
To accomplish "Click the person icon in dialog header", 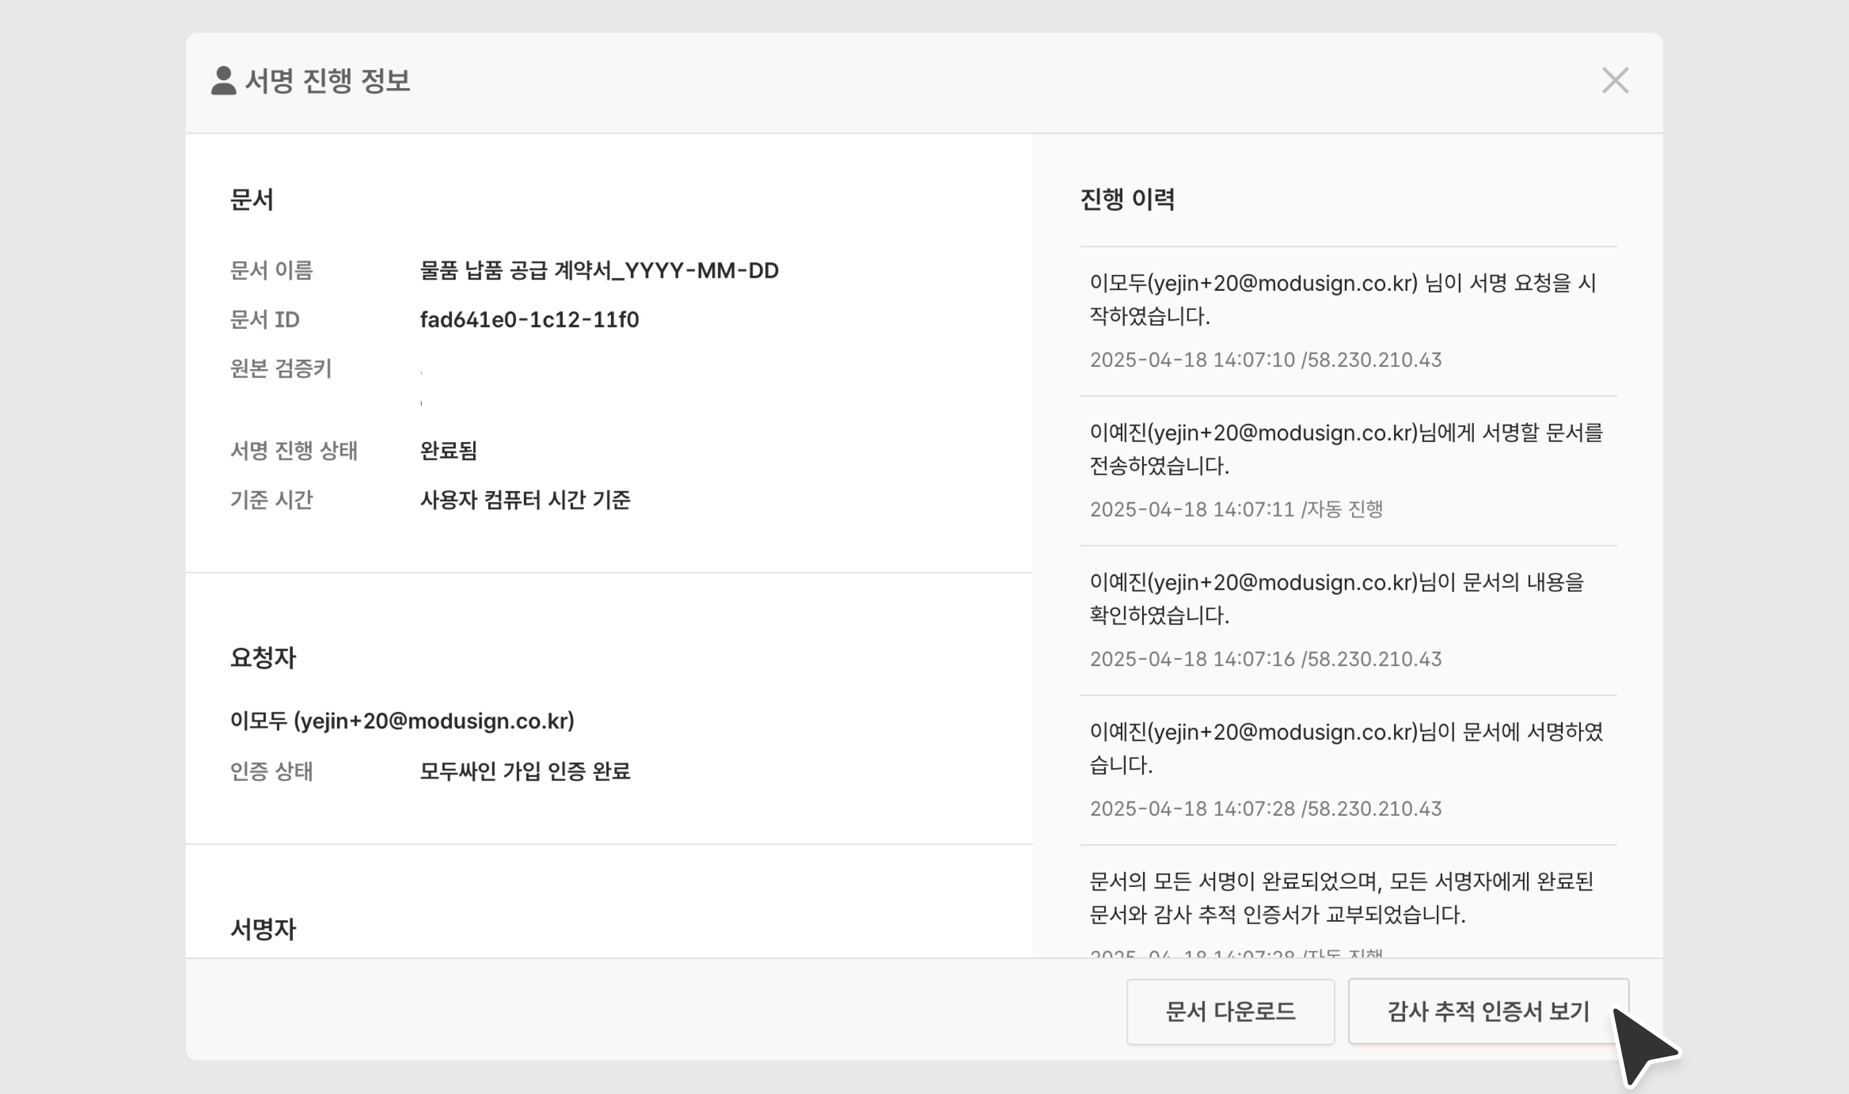I will pyautogui.click(x=223, y=80).
